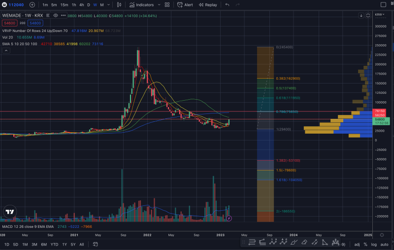Viewport: 394px width, 250px height.
Task: Open the Indicators favorites dropdown arrow
Action: click(159, 5)
